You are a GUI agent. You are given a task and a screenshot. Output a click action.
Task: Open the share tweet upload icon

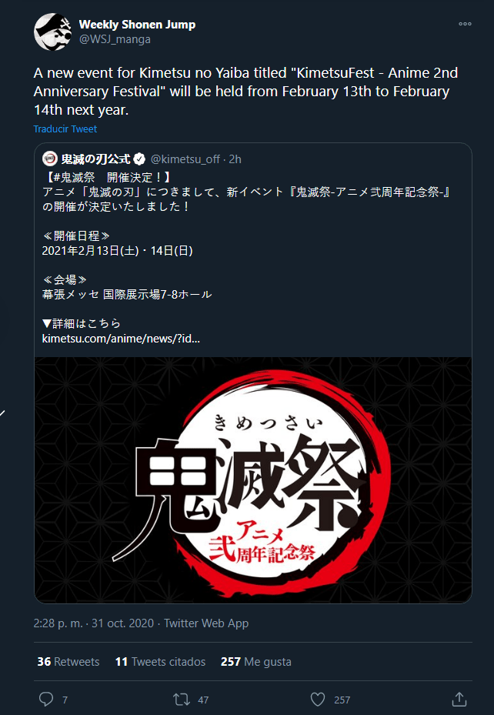coord(459,699)
